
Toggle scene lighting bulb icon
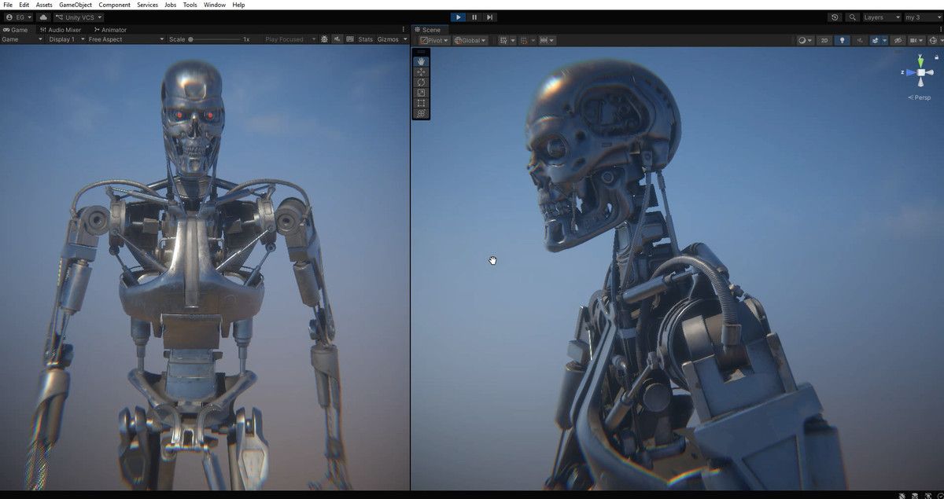point(843,40)
